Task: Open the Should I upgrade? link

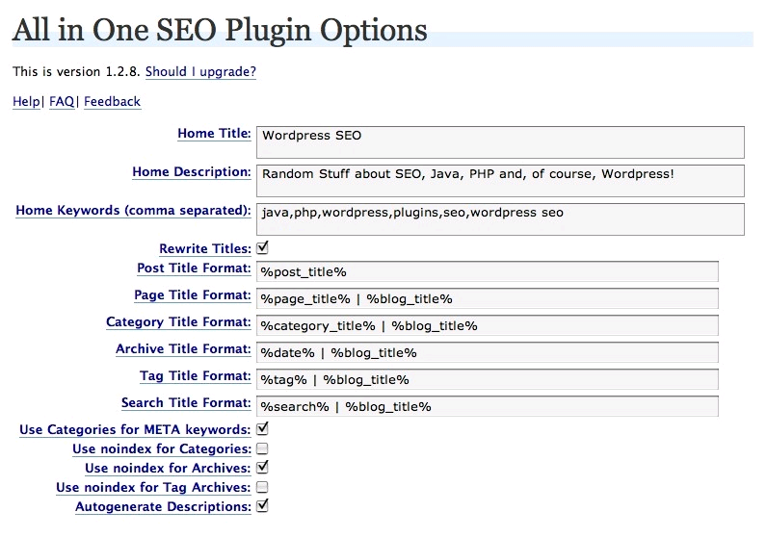Action: coord(200,71)
